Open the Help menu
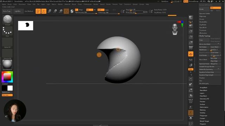225x126 pixels. point(147,4)
